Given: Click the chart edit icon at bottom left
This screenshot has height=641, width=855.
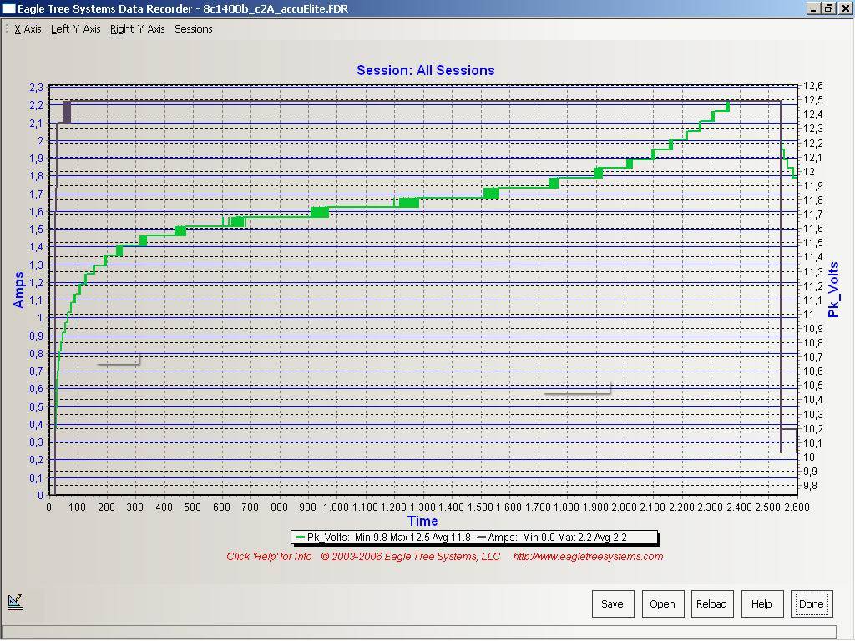Looking at the screenshot, I should click(15, 601).
